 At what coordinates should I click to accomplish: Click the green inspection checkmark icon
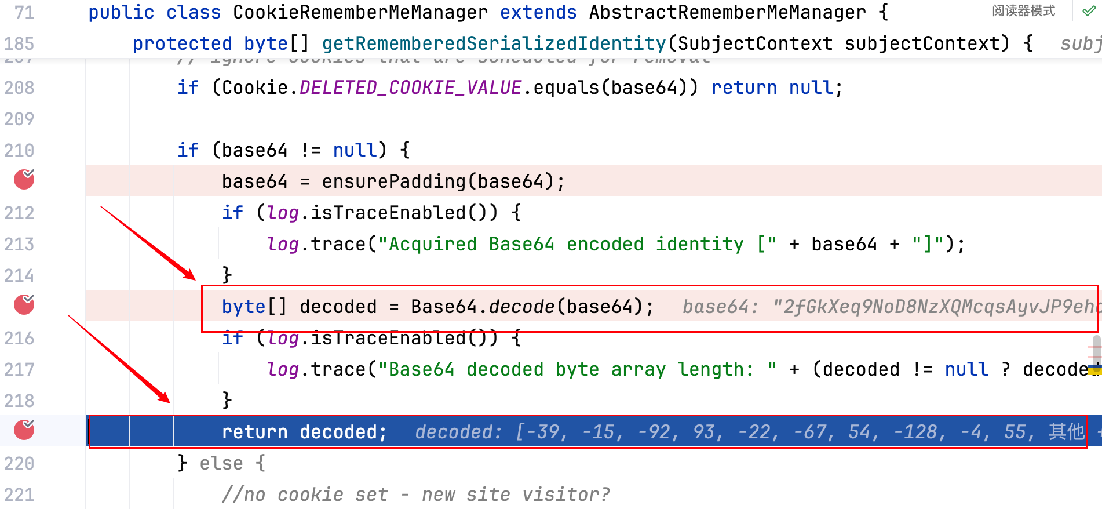pos(1089,11)
